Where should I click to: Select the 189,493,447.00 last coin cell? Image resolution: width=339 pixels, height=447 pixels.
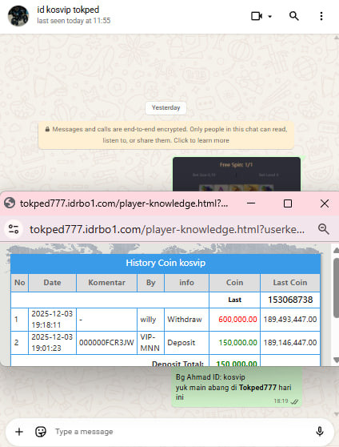(290, 320)
